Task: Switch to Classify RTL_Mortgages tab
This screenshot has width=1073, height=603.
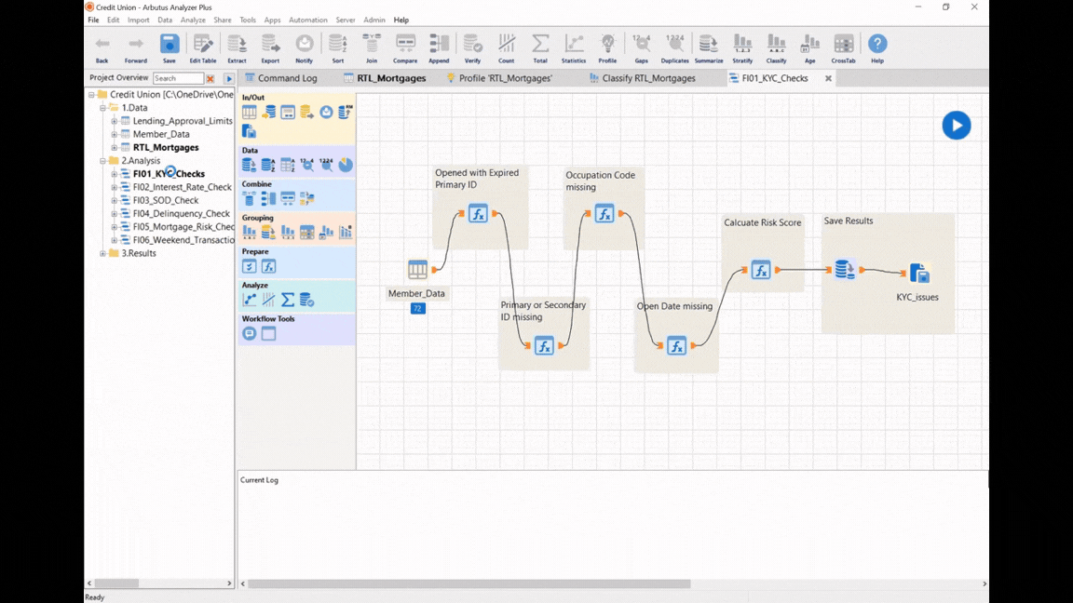Action: [x=648, y=78]
